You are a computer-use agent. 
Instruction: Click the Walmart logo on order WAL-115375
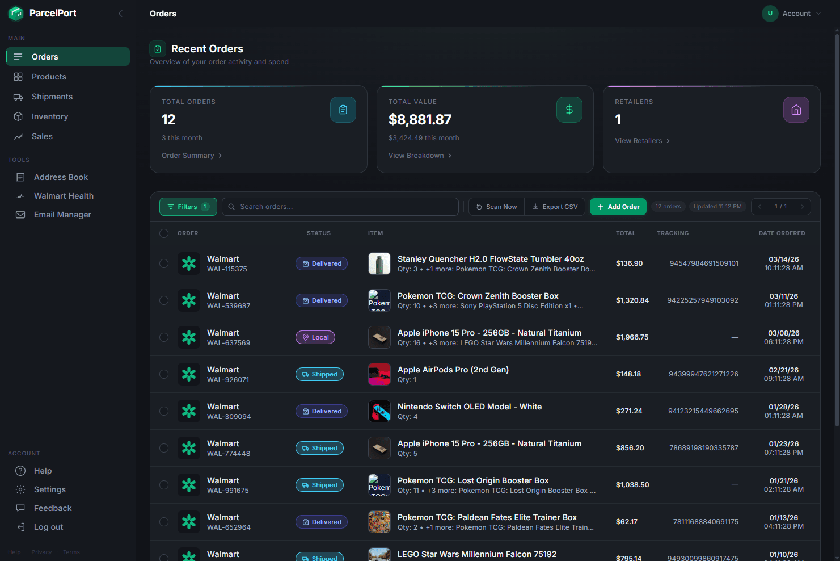click(x=189, y=263)
